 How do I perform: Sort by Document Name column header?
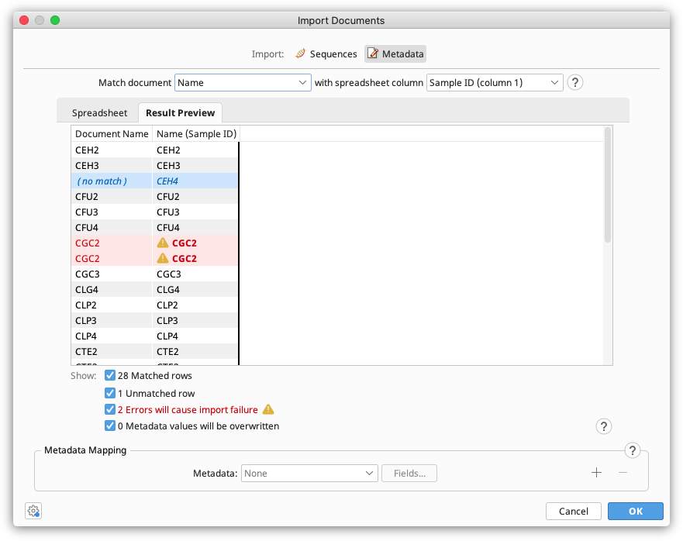112,134
